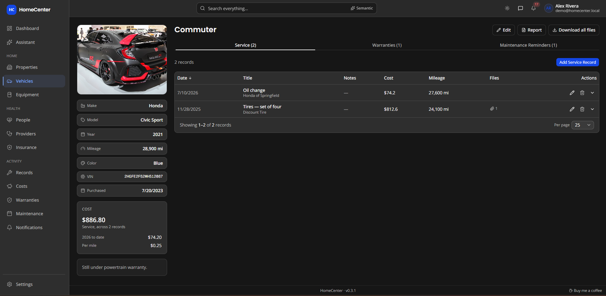Delete the Tires set of four record
This screenshot has width=606, height=296.
point(582,109)
